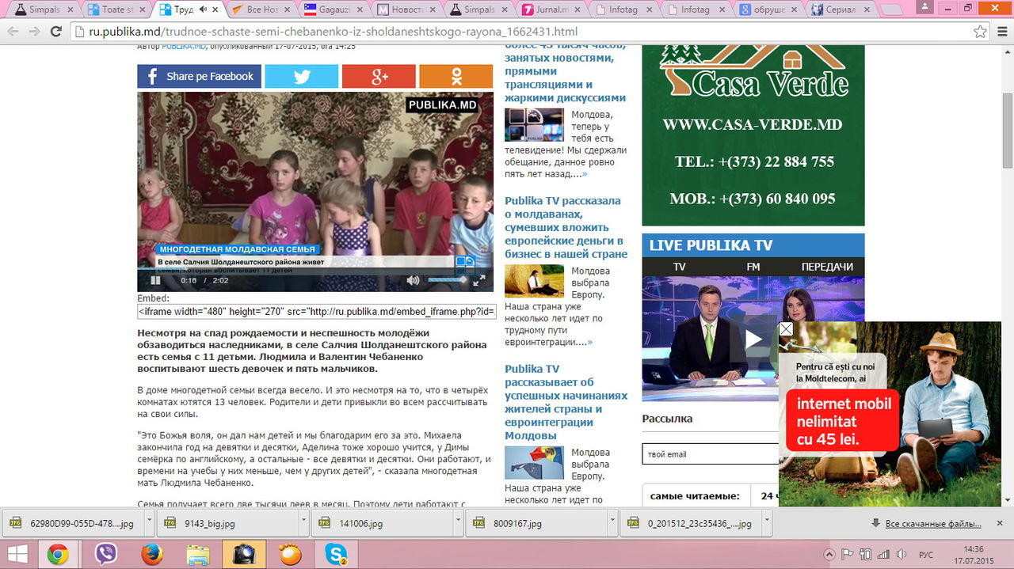Viewport: 1014px width, 569px height.
Task: Select the самые читаемые tab
Action: coord(695,496)
